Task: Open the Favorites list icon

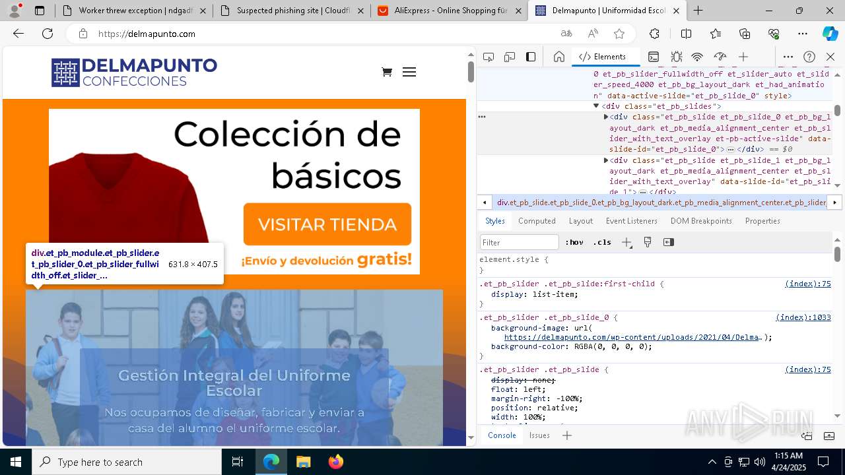Action: [716, 34]
